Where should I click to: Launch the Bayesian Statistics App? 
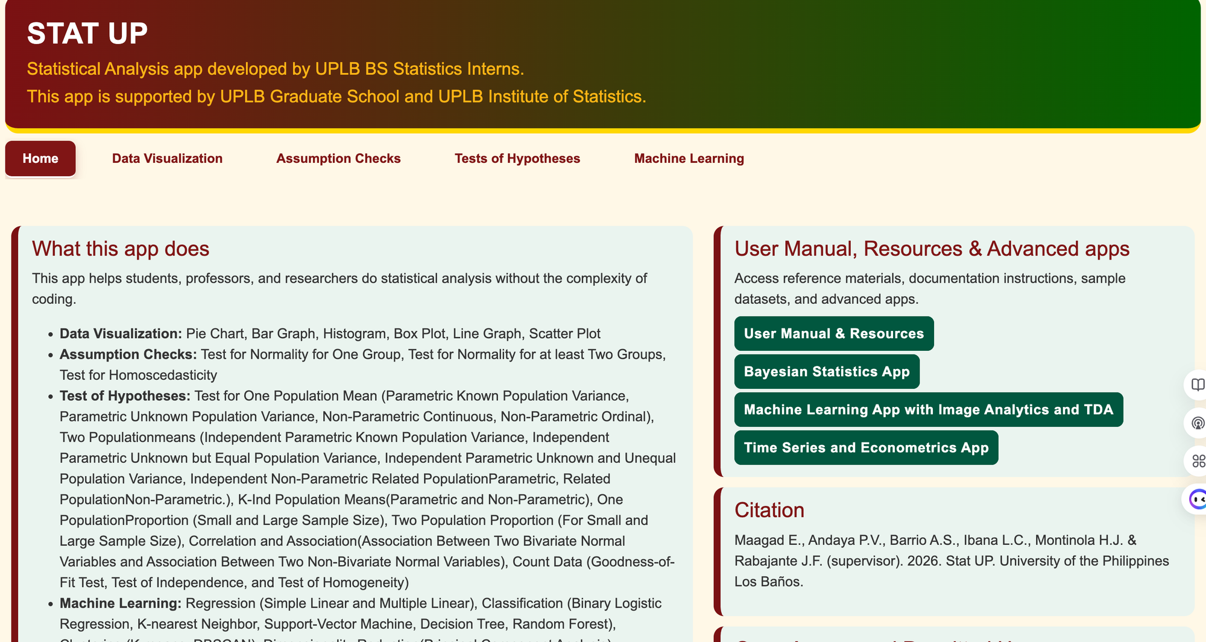point(827,371)
